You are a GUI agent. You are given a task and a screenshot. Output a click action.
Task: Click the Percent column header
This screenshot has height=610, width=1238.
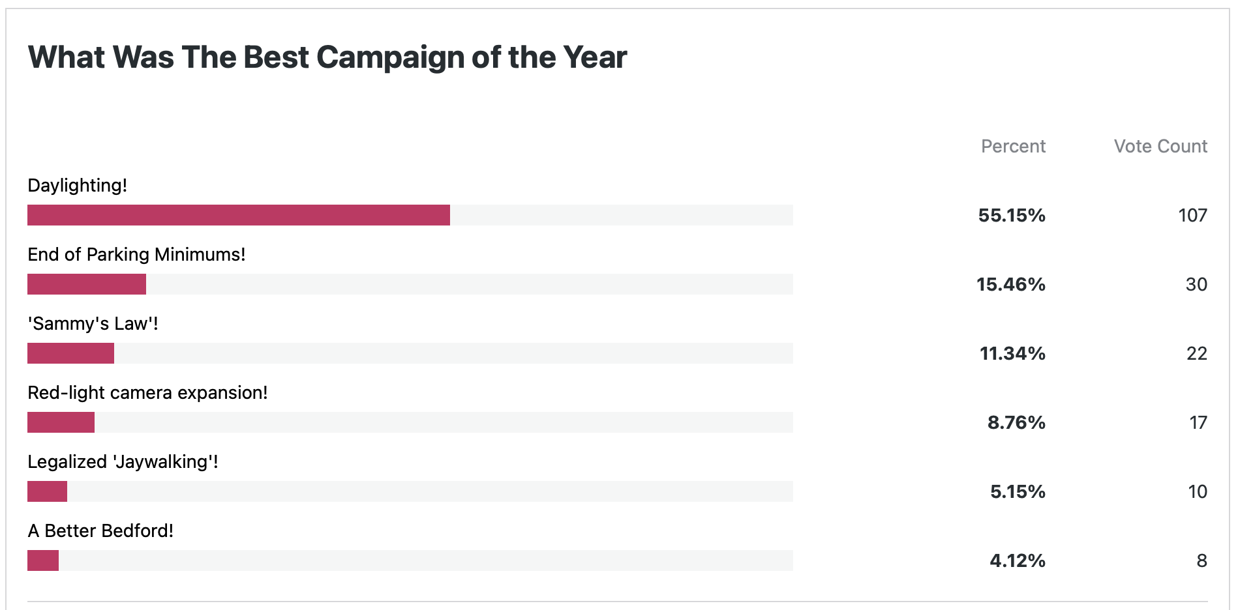[x=1013, y=146]
